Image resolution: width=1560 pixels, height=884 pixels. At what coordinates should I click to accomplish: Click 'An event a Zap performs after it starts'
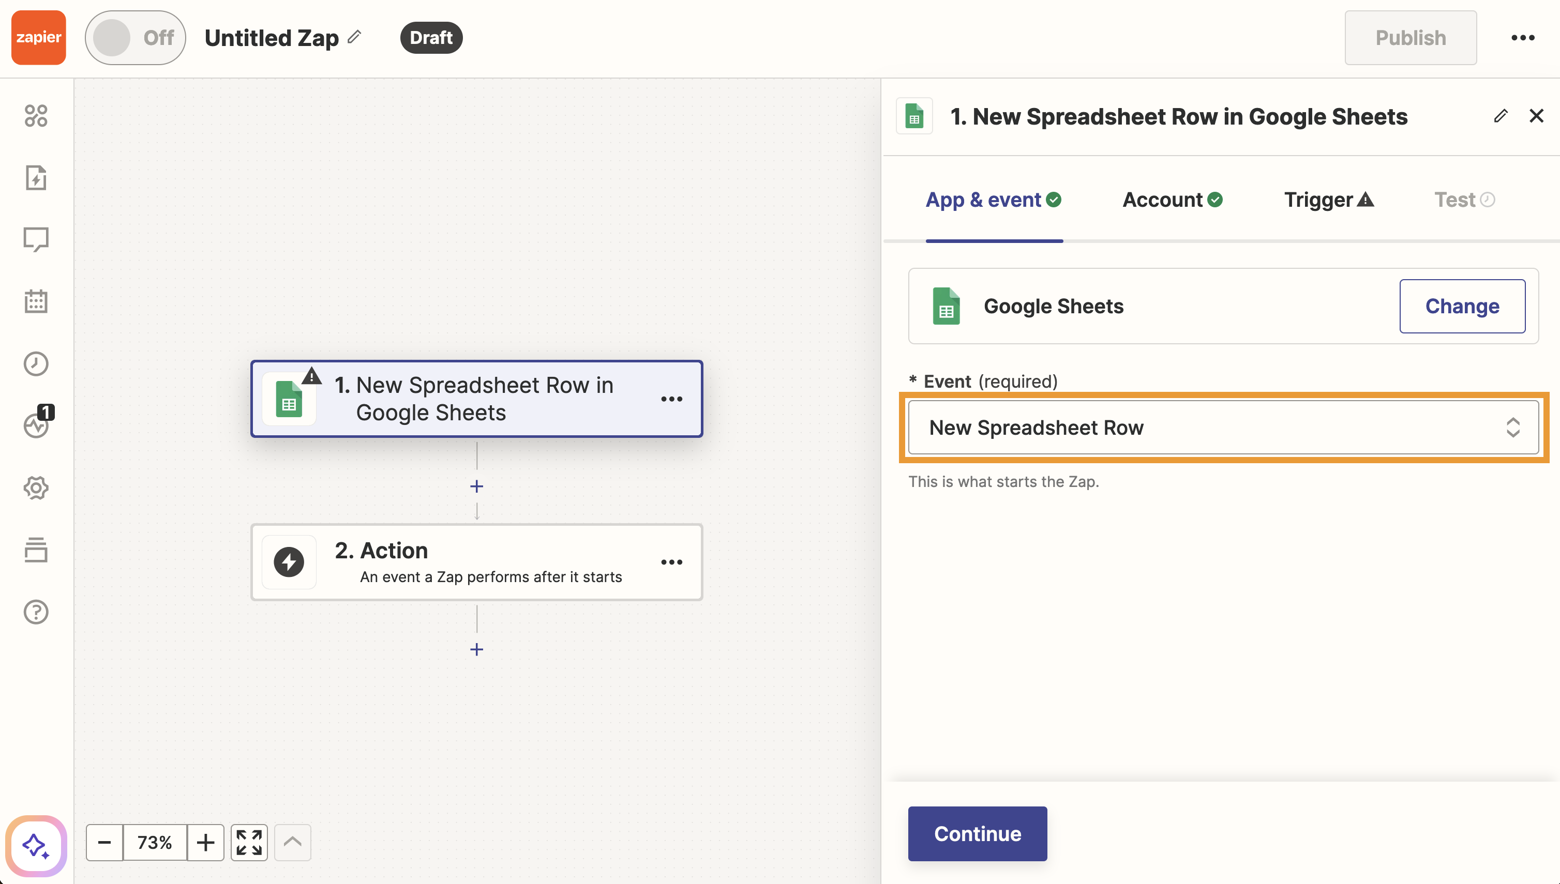pyautogui.click(x=491, y=577)
